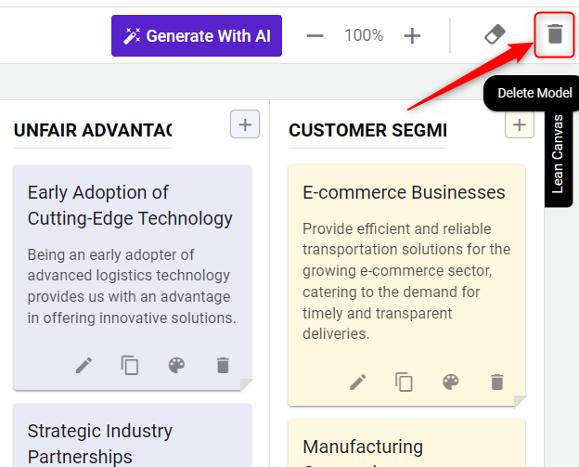The image size is (579, 467).
Task: Duplicate the Early Adoption card
Action: pyautogui.click(x=130, y=366)
